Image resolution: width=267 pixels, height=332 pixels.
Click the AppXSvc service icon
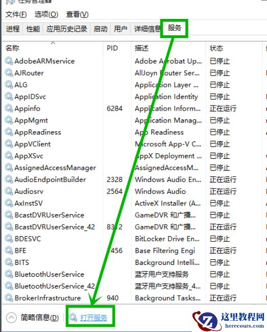point(9,156)
